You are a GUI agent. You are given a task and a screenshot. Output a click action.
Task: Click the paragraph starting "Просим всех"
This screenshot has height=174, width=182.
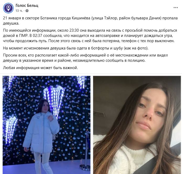pyautogui.click(x=85, y=58)
